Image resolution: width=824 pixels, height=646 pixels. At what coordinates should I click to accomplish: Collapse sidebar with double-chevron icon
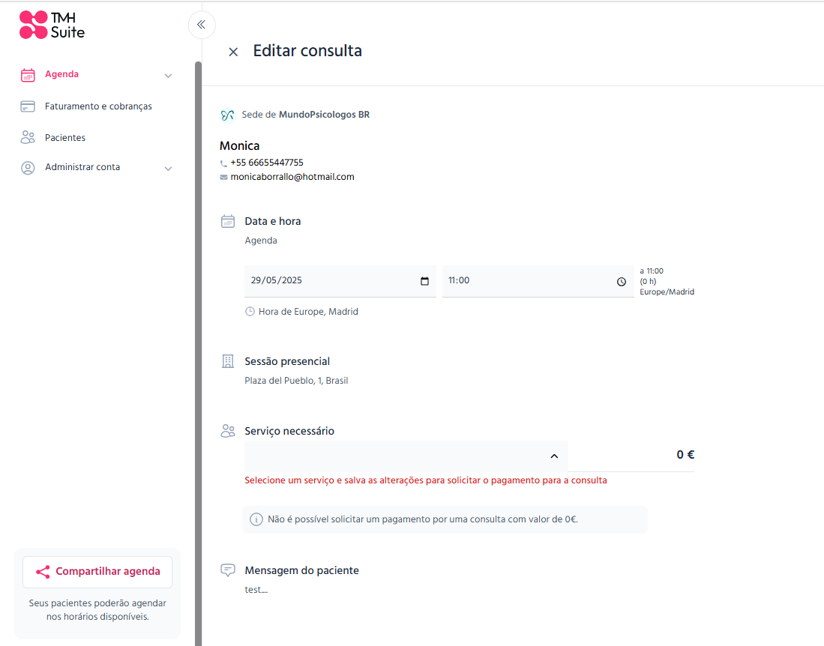click(x=201, y=25)
